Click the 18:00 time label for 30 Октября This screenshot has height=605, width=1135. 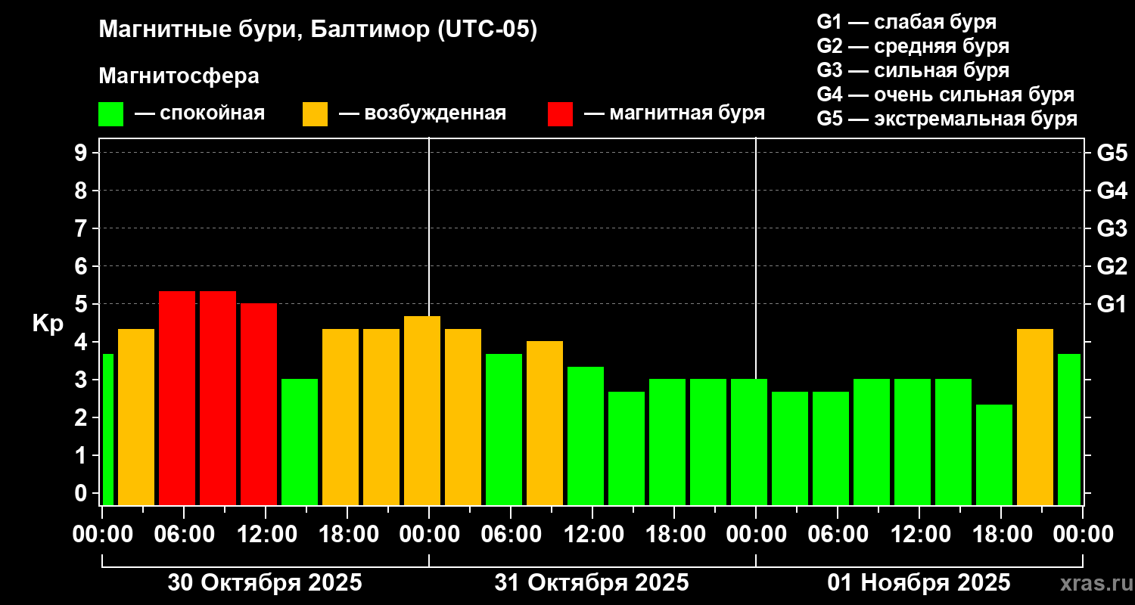347,534
